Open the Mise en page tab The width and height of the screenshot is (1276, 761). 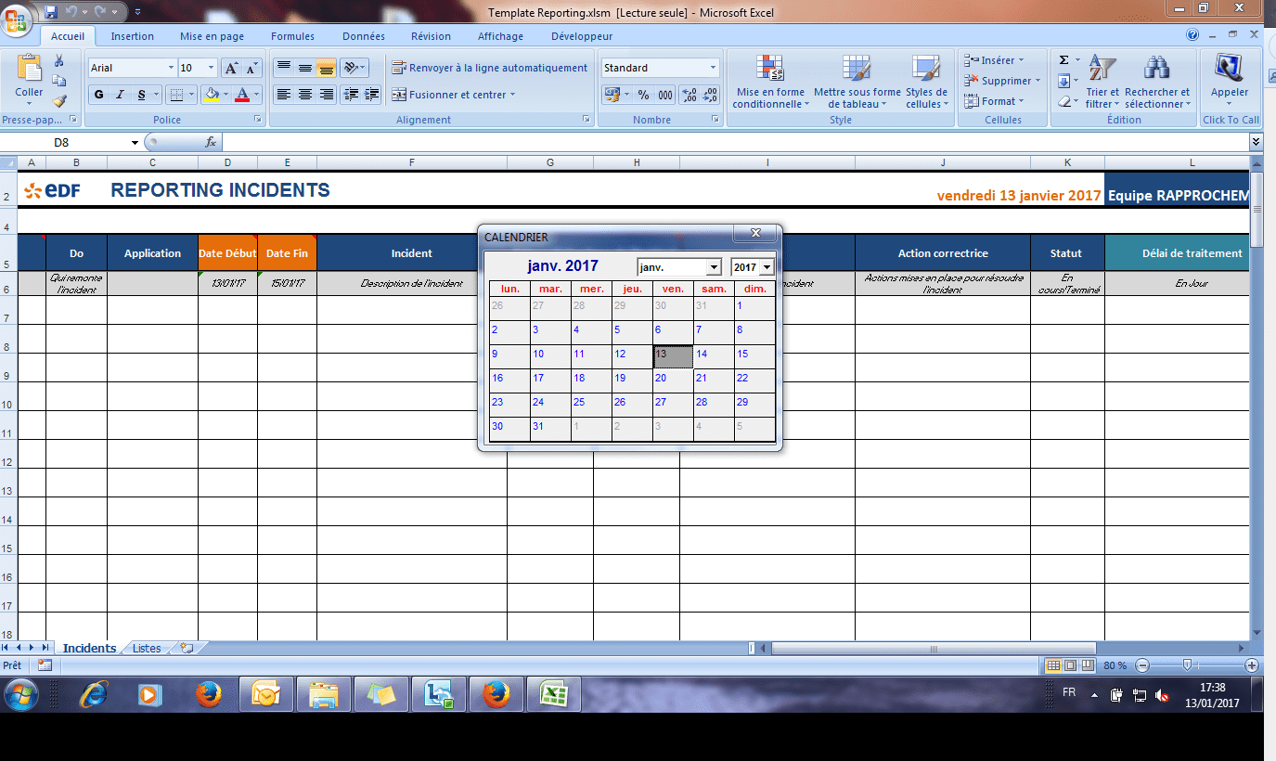(213, 36)
